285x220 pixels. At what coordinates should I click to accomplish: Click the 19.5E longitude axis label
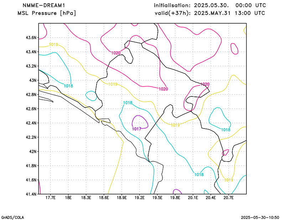(157, 198)
